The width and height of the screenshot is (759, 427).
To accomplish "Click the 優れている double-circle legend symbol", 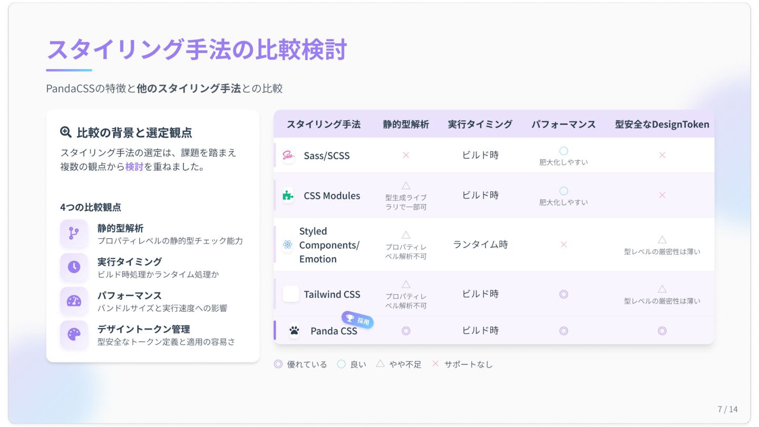I will tap(278, 364).
